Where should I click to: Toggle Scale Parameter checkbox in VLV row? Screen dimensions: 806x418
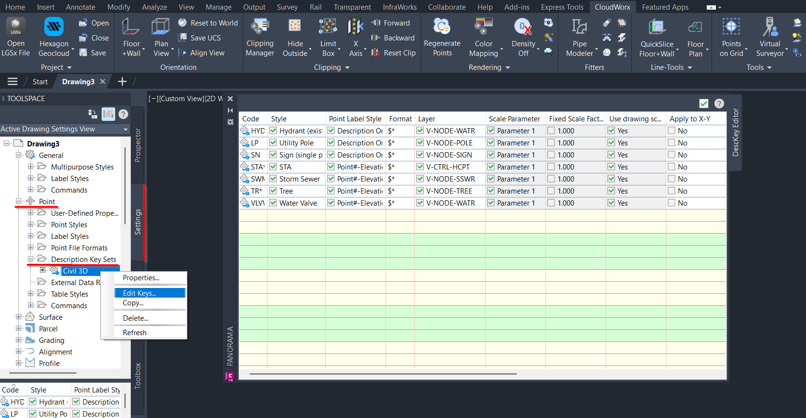tap(491, 203)
